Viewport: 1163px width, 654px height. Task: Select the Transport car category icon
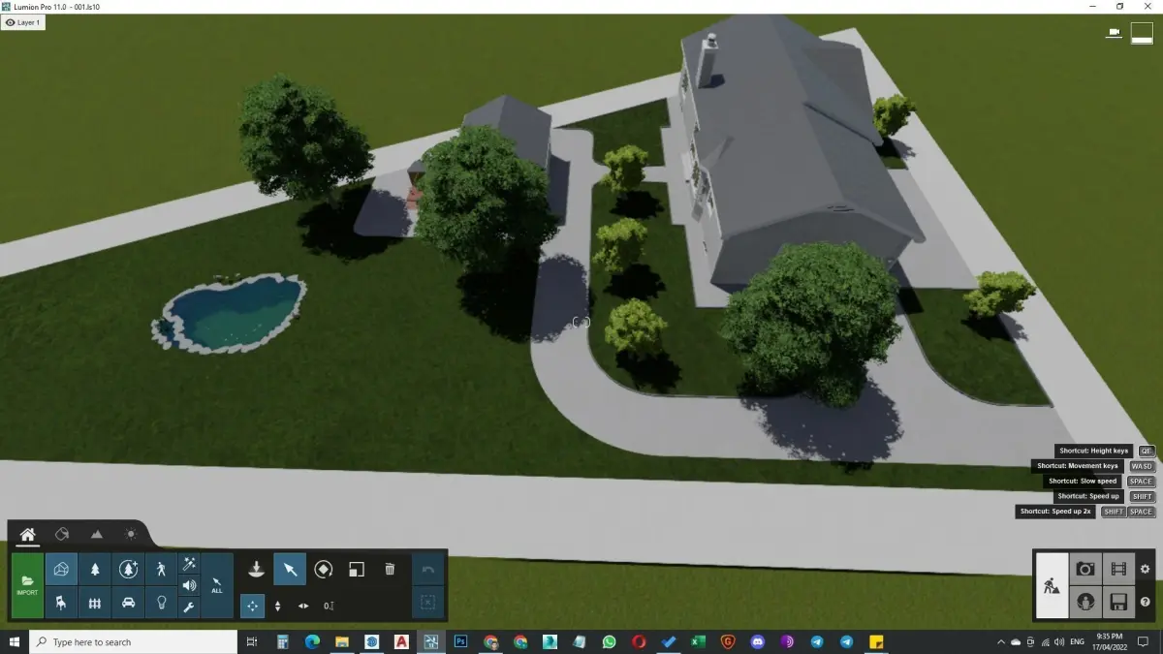128,603
